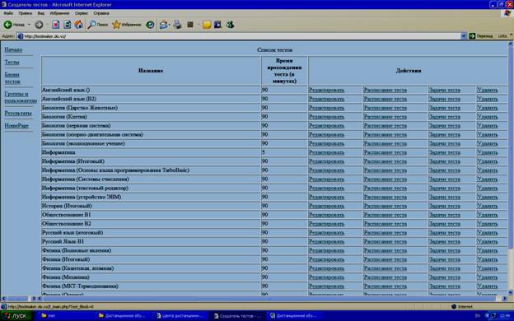The image size is (514, 321).
Task: Open the Search (Поиск) magnifier tool
Action: [x=98, y=25]
